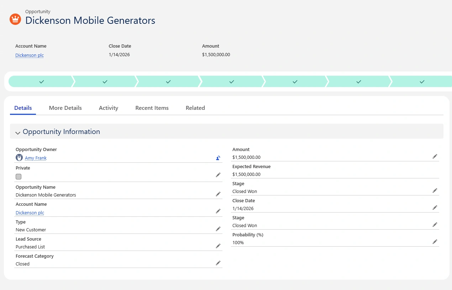Viewport: 452px width, 290px height.
Task: Click the edit pencil next to Type
Action: coord(218,229)
